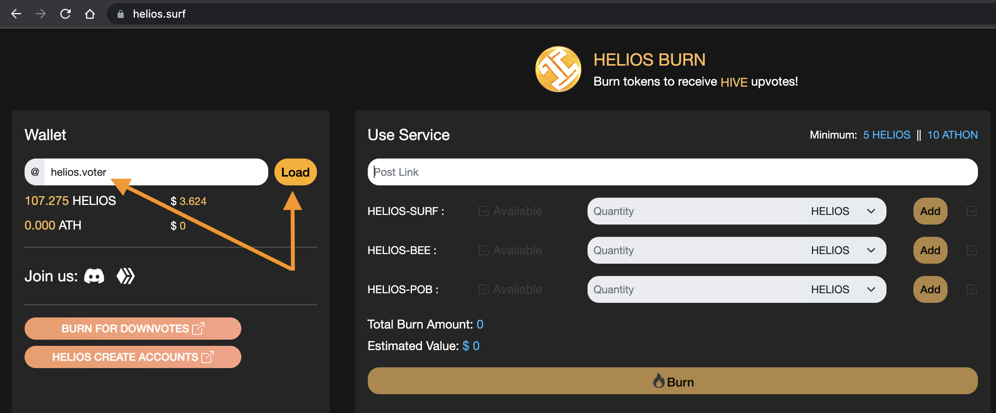
Task: Click the 0.000 ATH balance
Action: coord(53,225)
